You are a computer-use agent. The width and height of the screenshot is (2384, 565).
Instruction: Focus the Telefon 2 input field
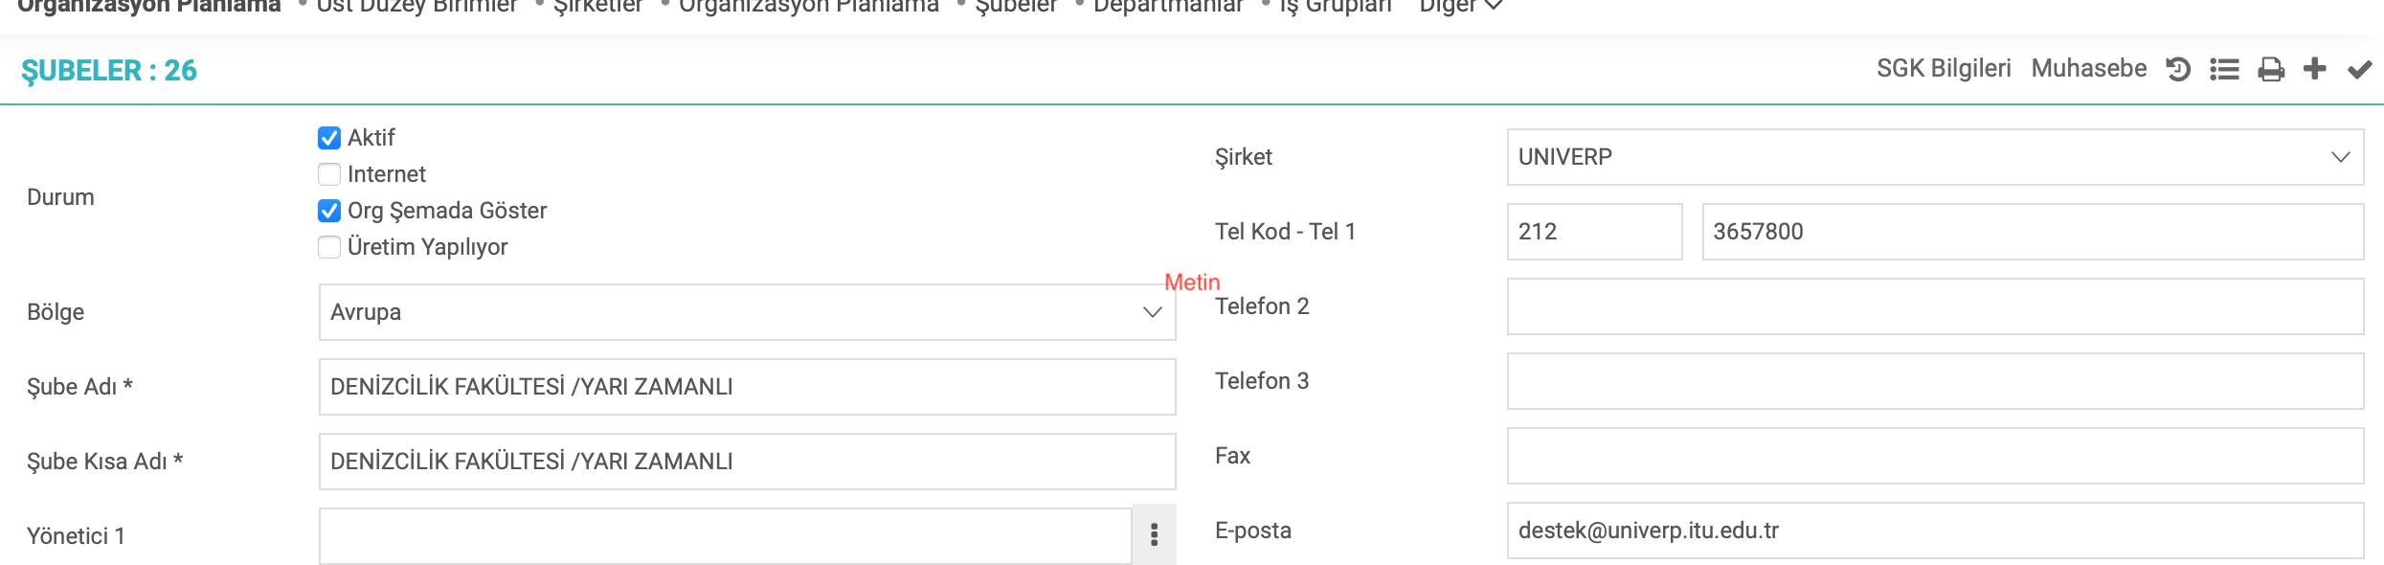1935,306
